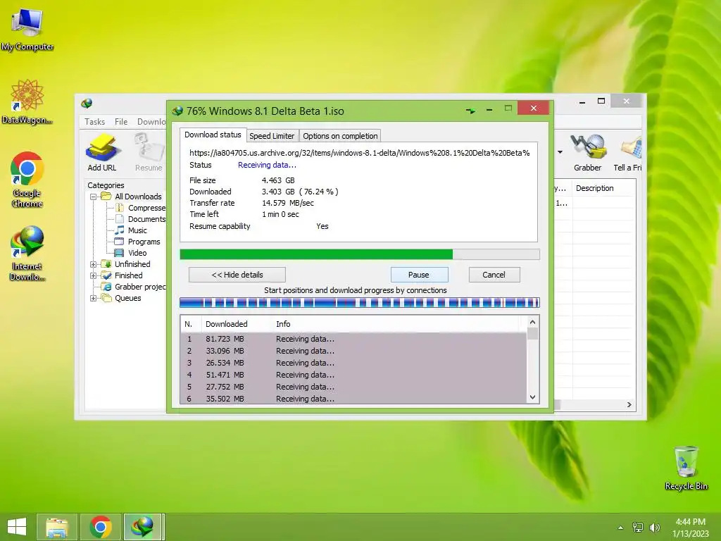Click the Resume toolbar icon in IDM
The width and height of the screenshot is (721, 541).
[149, 153]
